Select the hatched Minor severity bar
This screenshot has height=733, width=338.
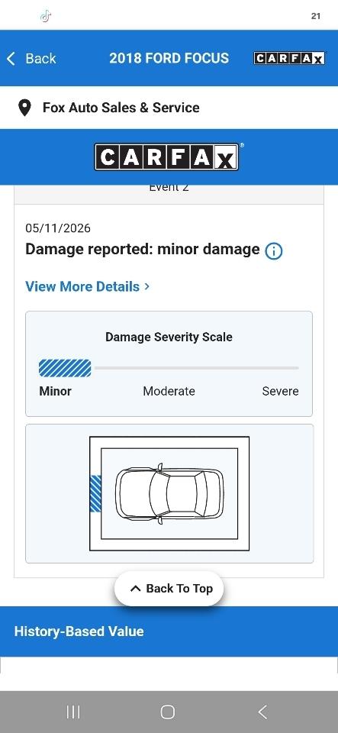pos(65,368)
